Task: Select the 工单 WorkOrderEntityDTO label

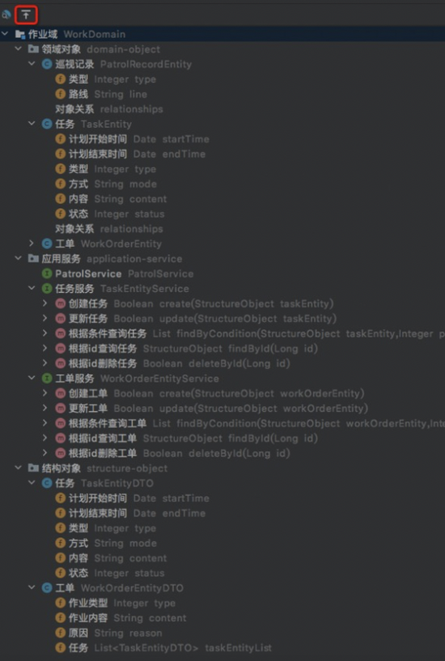Action: coord(119,588)
